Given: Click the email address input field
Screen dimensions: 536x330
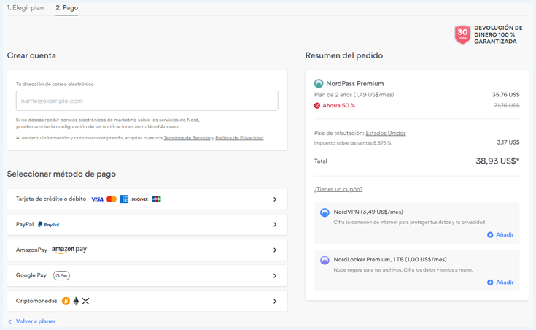Looking at the screenshot, I should point(147,101).
